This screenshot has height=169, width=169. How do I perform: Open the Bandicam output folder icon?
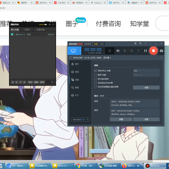pyautogui.click(x=135, y=44)
